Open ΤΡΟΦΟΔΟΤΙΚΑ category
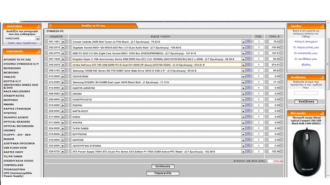 tap(14, 169)
